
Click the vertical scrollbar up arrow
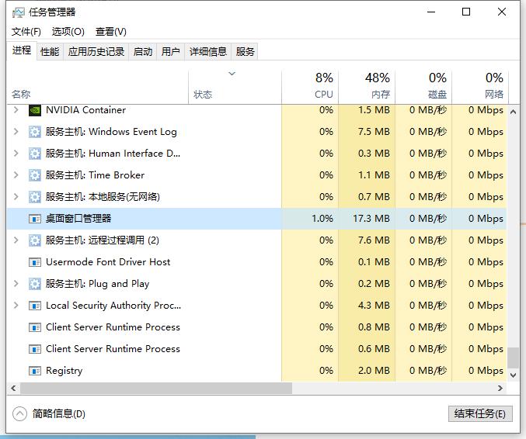coord(513,112)
